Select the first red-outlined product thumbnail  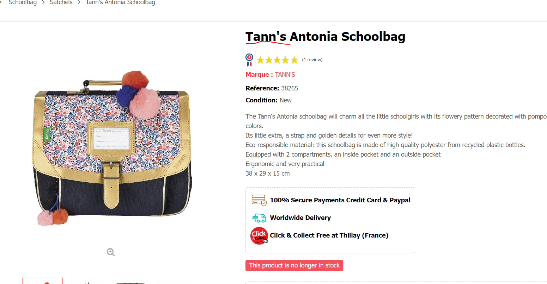(x=42, y=281)
